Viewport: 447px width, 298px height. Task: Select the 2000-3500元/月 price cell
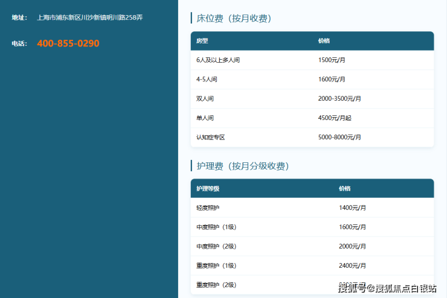[x=339, y=99]
